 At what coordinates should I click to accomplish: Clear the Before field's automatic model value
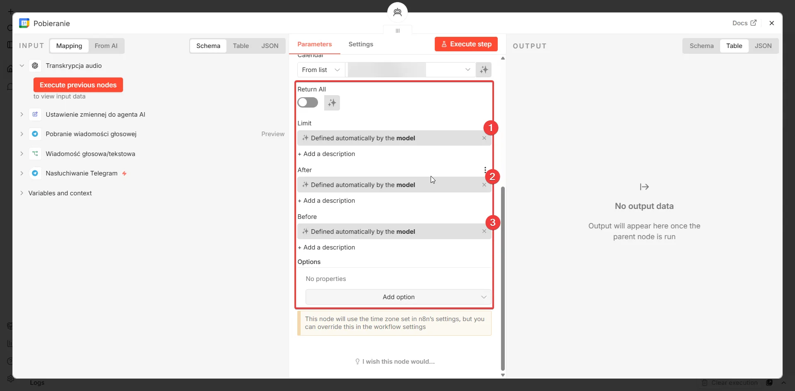(x=484, y=232)
